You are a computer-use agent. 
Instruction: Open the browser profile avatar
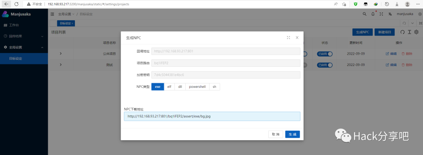(x=407, y=4)
